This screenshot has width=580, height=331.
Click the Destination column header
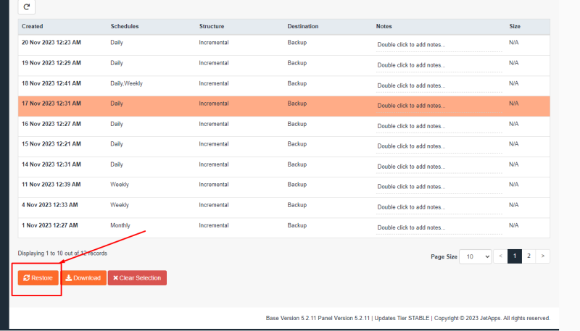pos(303,26)
